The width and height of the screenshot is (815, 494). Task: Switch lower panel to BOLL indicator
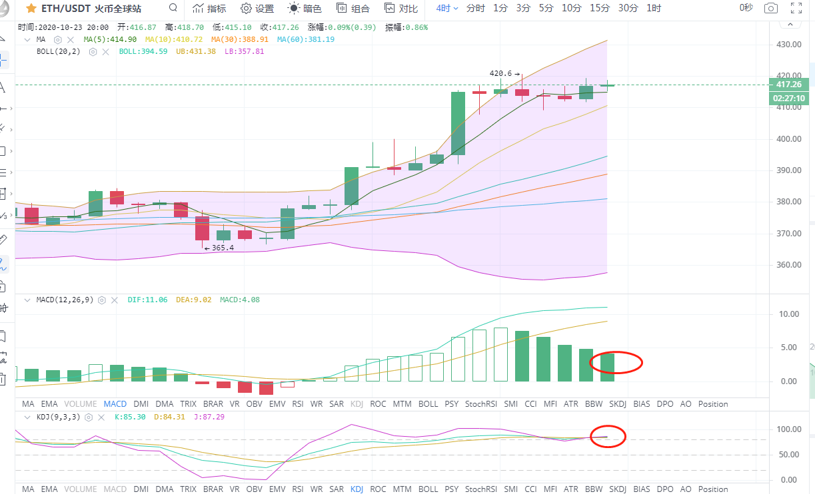(428, 489)
